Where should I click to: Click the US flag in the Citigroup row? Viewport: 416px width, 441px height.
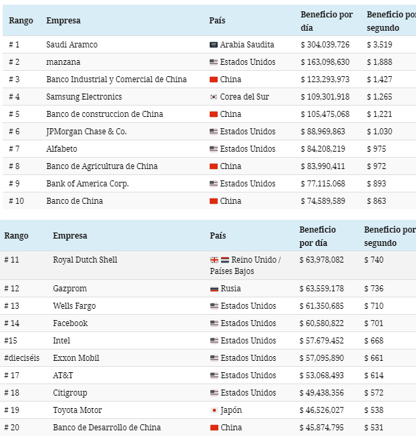coord(214,393)
